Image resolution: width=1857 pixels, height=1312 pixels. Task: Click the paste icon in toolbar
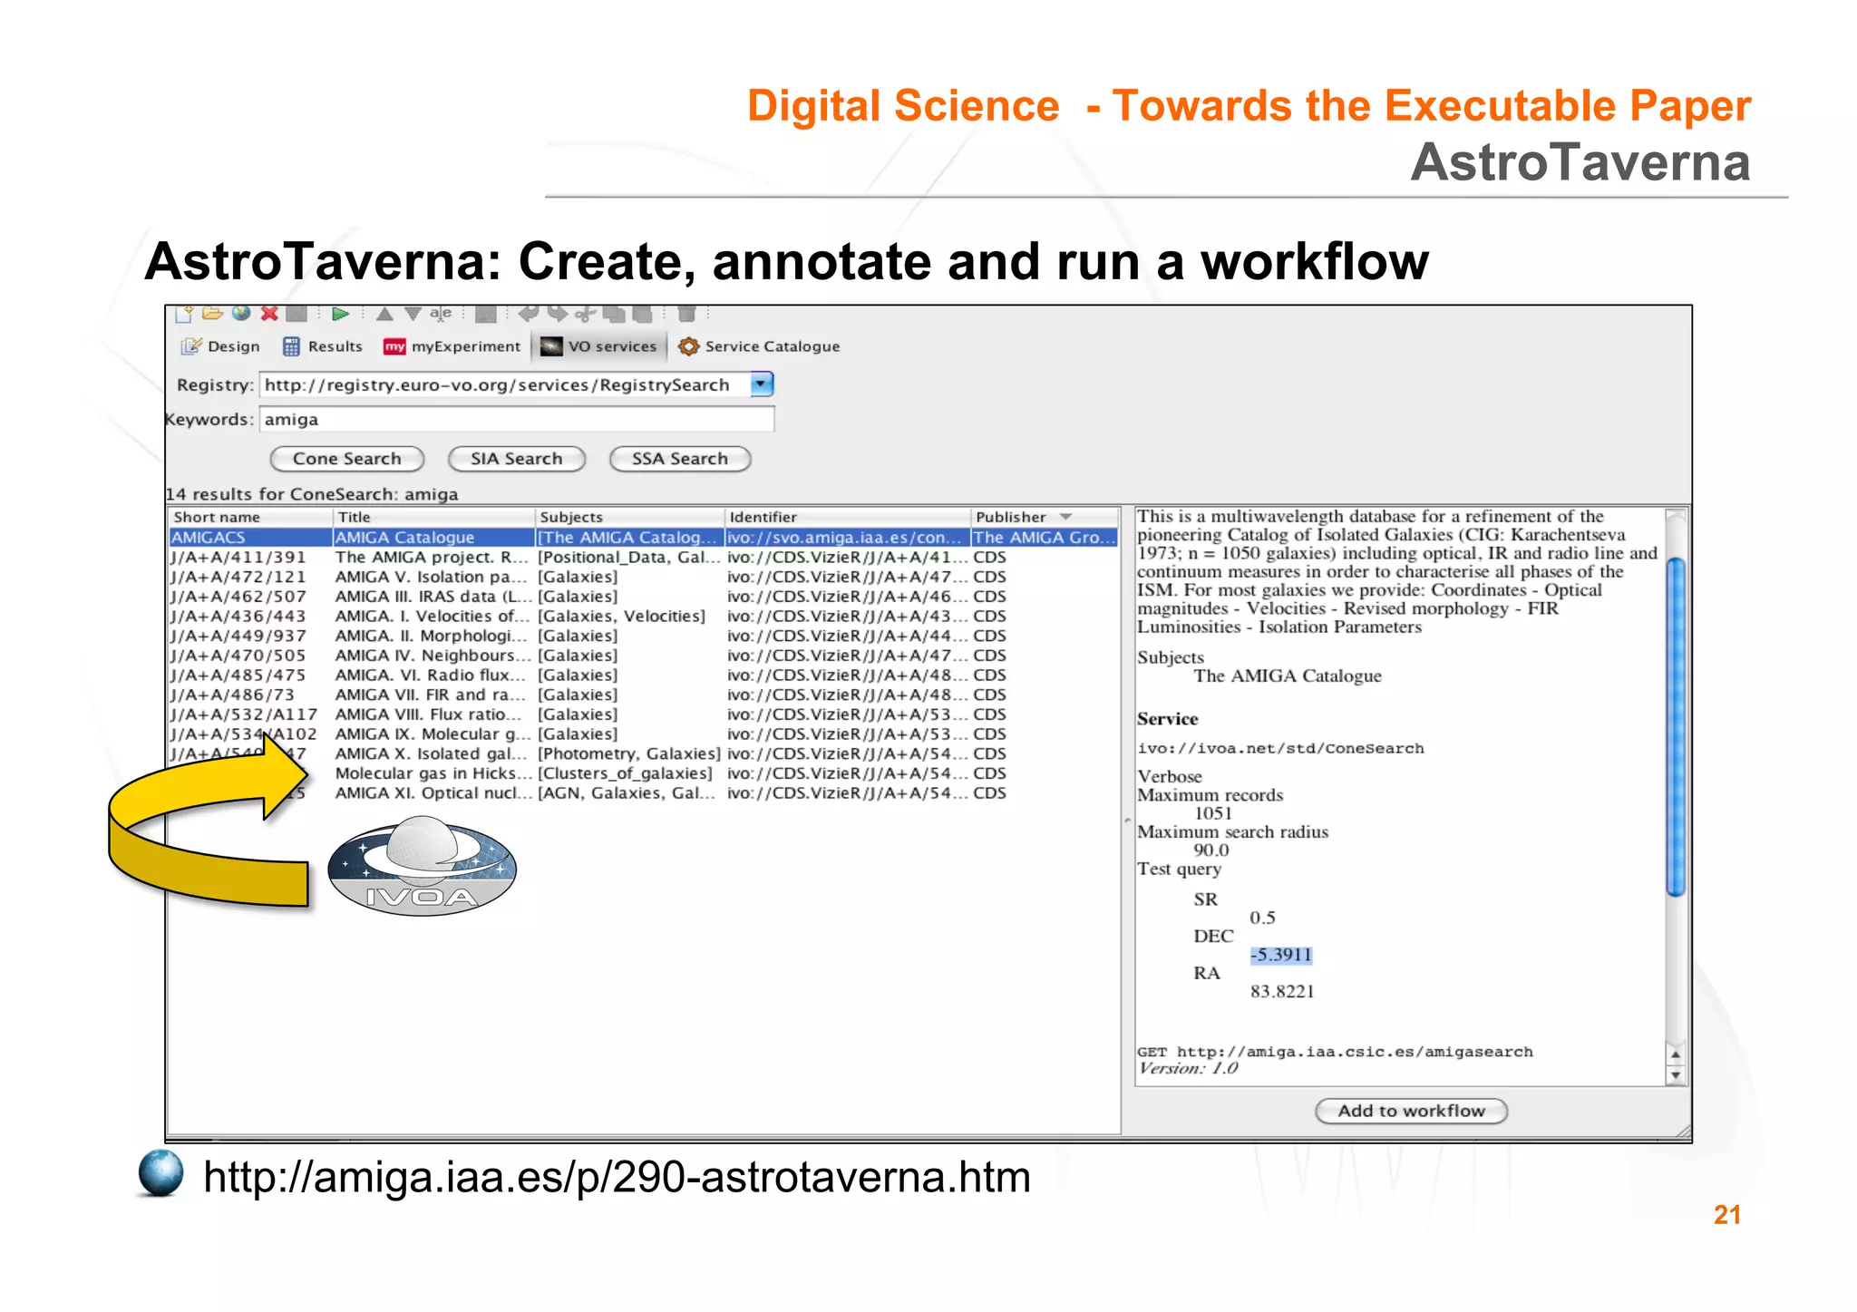point(642,314)
